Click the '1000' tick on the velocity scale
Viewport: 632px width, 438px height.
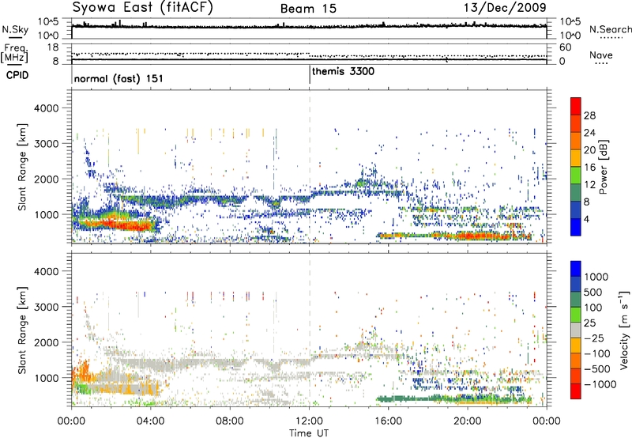[596, 277]
